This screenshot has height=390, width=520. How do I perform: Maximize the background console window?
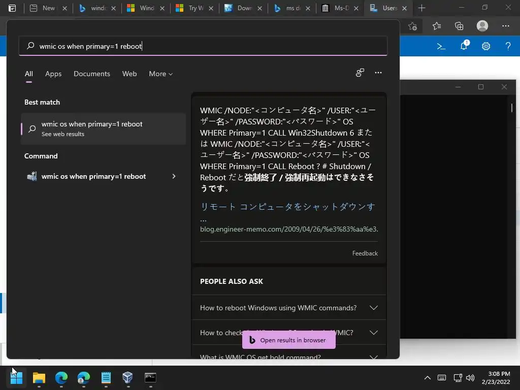click(481, 87)
